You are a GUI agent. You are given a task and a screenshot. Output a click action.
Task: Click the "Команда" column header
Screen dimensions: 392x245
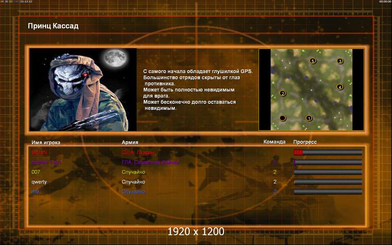pos(274,142)
